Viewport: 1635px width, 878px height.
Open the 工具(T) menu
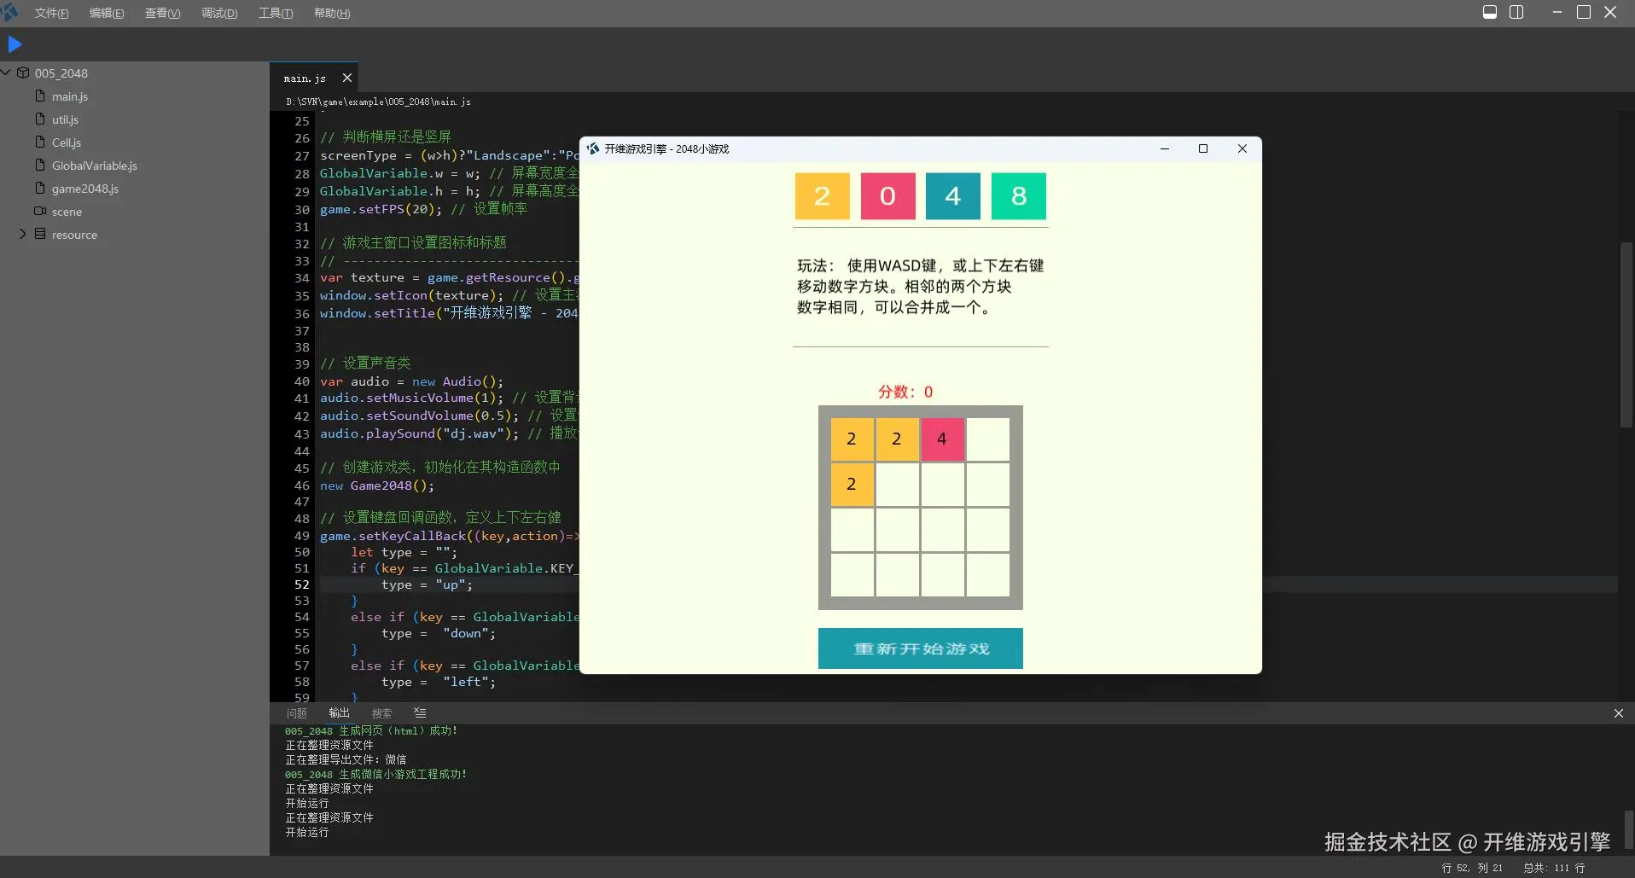pyautogui.click(x=276, y=13)
